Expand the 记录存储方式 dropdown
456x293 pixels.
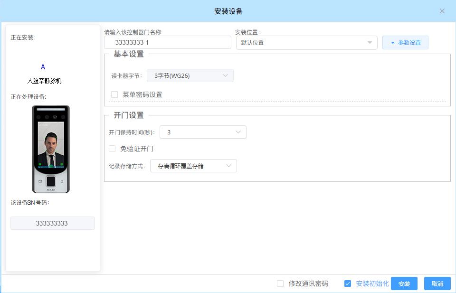click(x=193, y=166)
